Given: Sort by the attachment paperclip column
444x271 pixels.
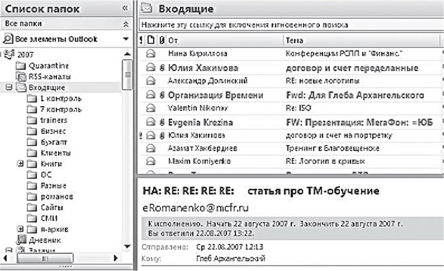Looking at the screenshot, I should point(158,41).
